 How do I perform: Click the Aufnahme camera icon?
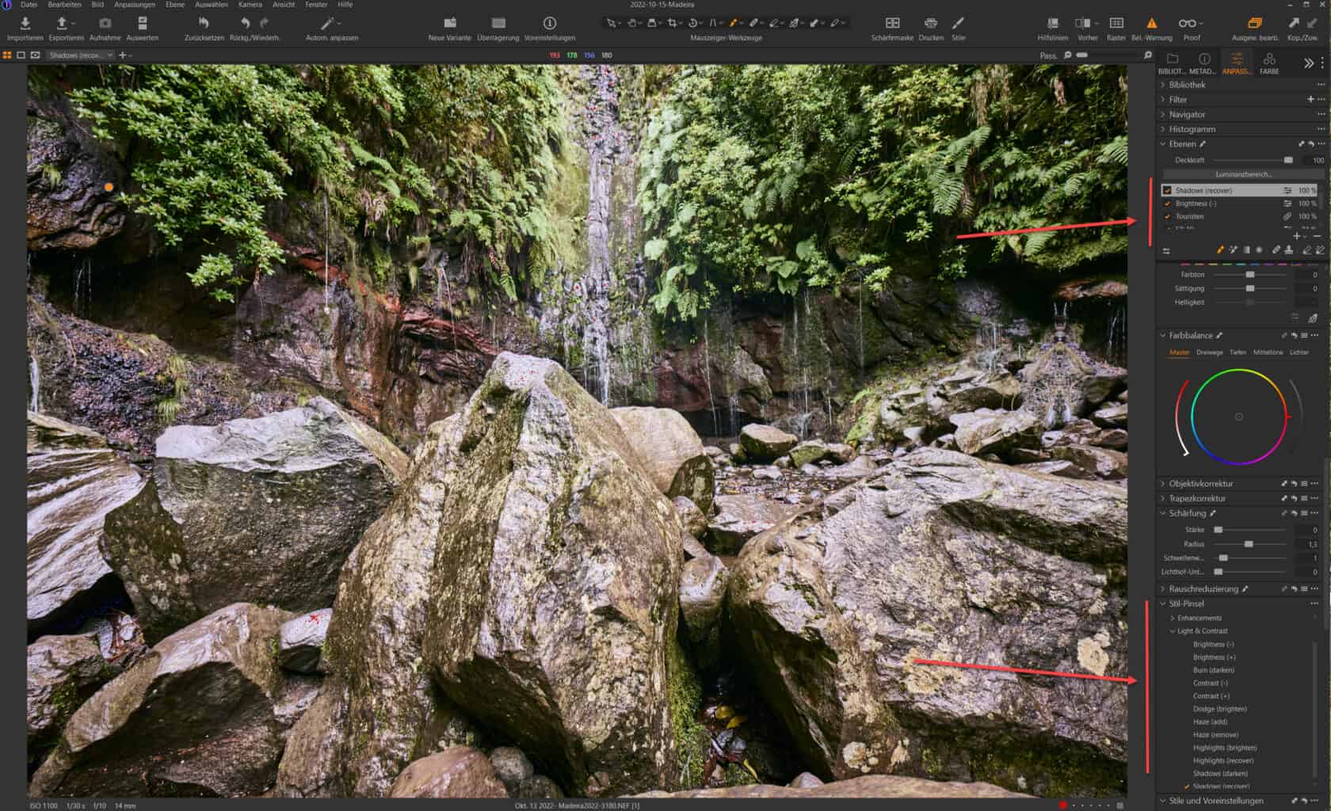coord(105,23)
